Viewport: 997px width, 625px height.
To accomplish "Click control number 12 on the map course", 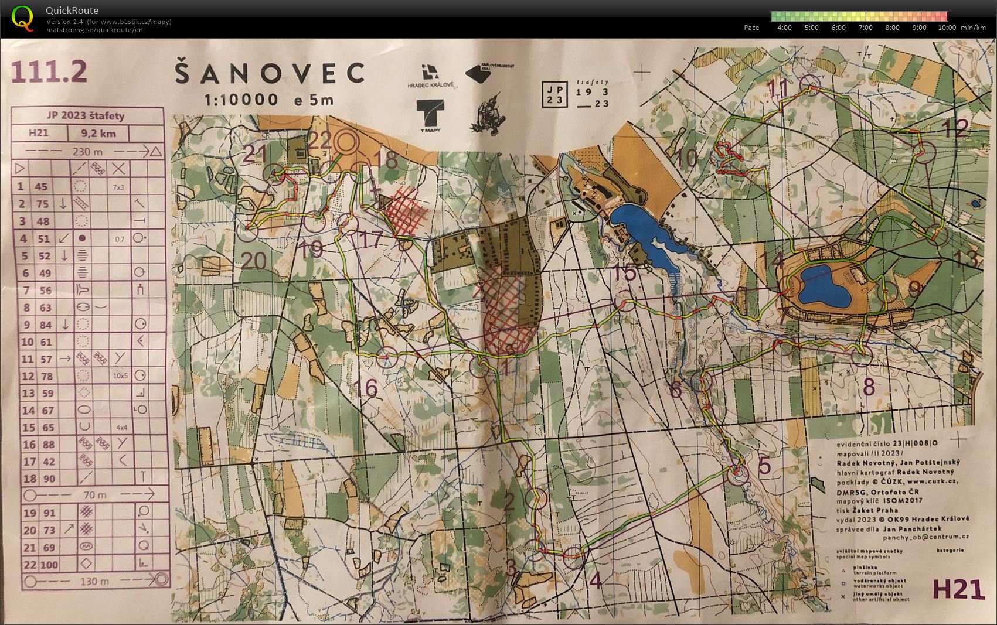I will pyautogui.click(x=955, y=128).
